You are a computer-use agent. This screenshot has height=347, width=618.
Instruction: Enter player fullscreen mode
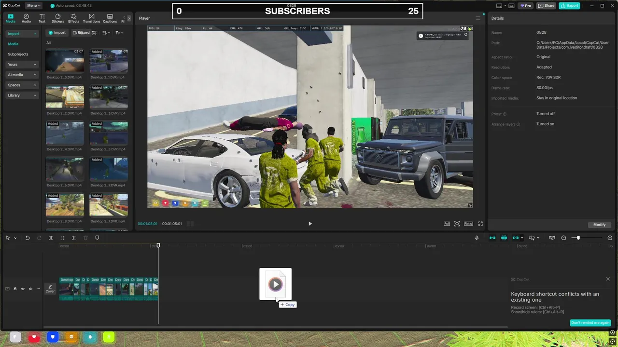pyautogui.click(x=480, y=224)
